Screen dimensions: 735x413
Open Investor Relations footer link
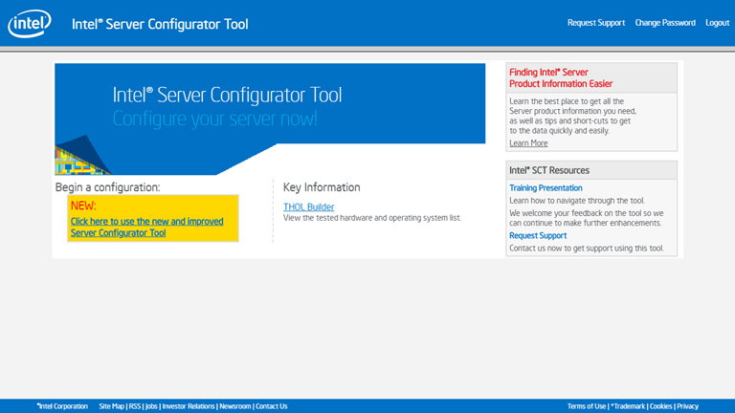[189, 406]
